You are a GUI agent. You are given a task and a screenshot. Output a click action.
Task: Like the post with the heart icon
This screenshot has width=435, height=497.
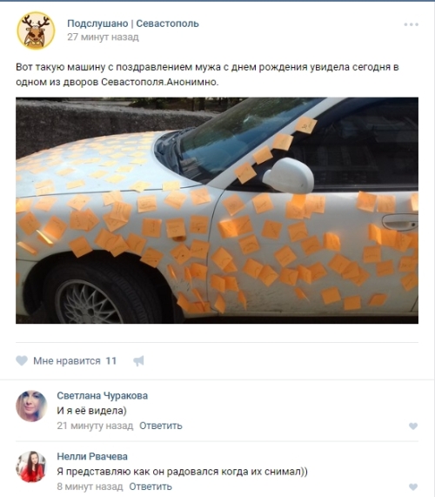pos(22,360)
